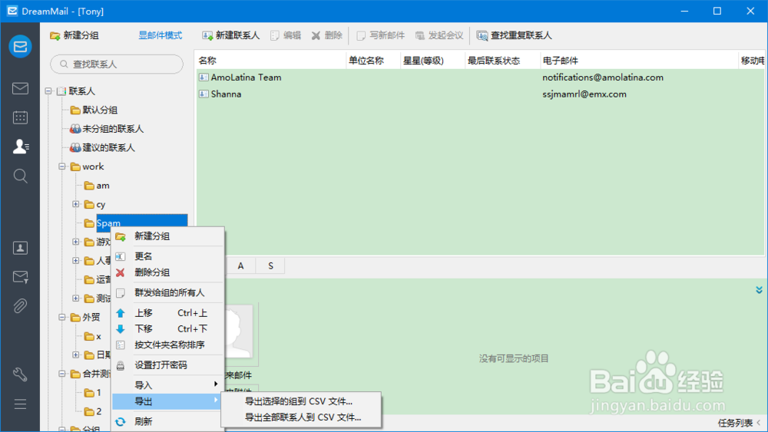Expand the cy folder node

[76, 204]
